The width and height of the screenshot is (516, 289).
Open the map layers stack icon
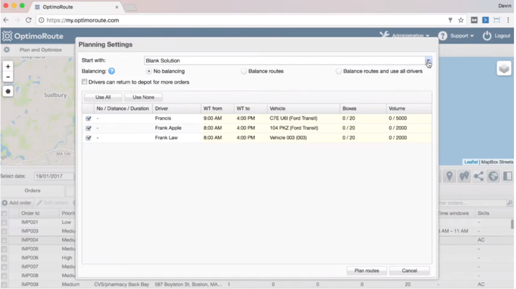pos(504,69)
